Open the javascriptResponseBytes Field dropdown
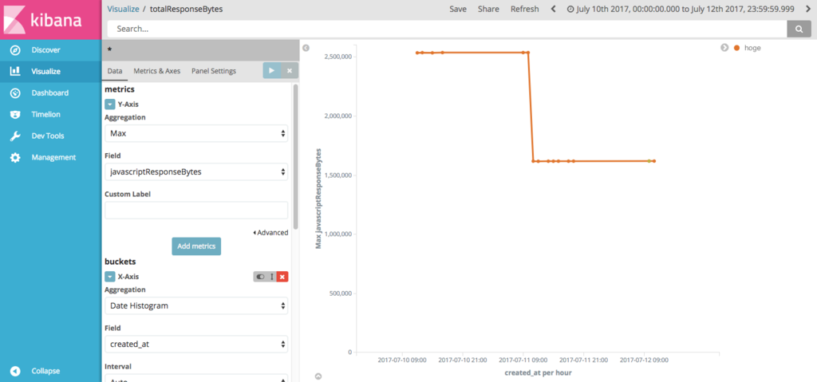 tap(196, 171)
